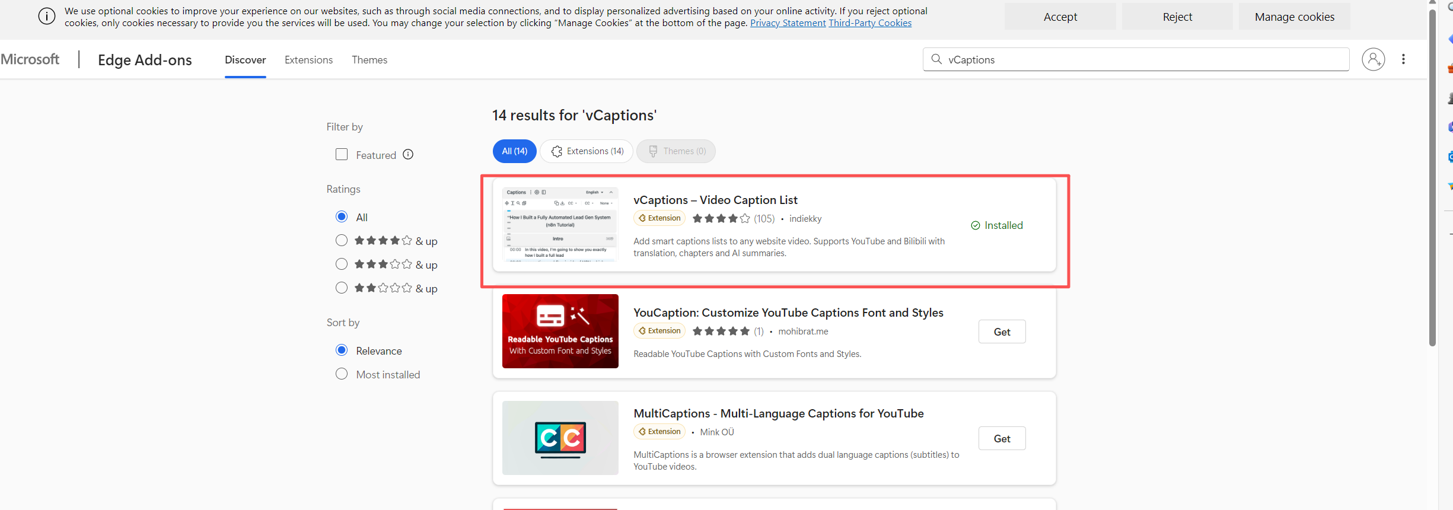1453x510 pixels.
Task: Select the Themes (0) results filter
Action: coord(676,151)
